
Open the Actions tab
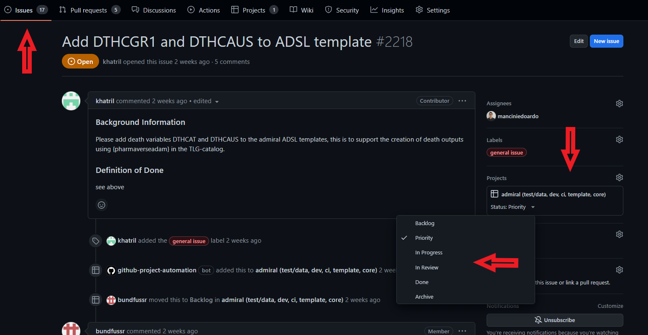pos(204,10)
